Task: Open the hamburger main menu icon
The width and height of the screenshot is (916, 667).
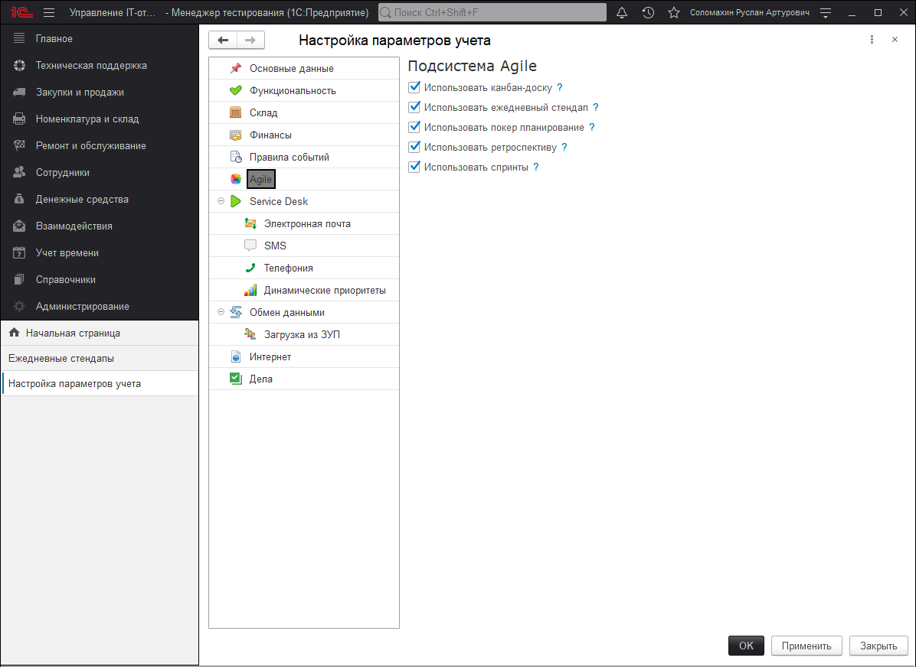Action: [x=49, y=13]
